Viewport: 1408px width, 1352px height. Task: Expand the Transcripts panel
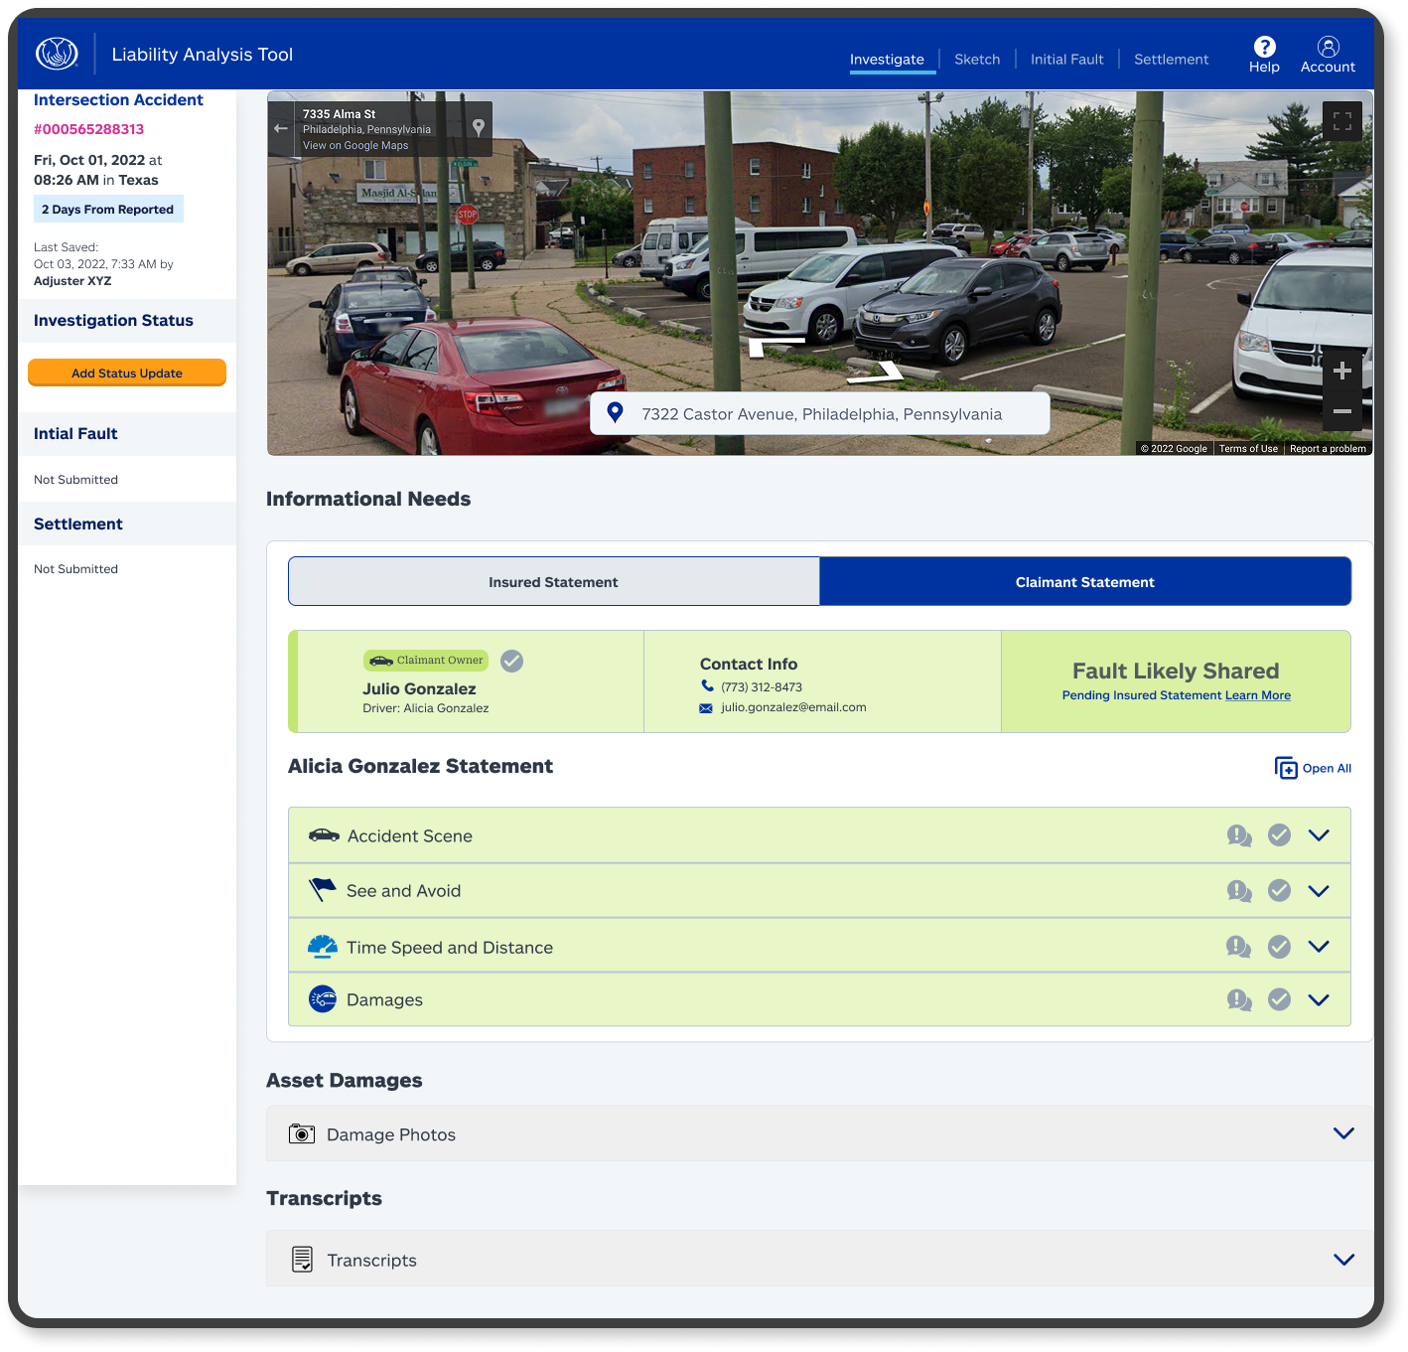pyautogui.click(x=1343, y=1260)
